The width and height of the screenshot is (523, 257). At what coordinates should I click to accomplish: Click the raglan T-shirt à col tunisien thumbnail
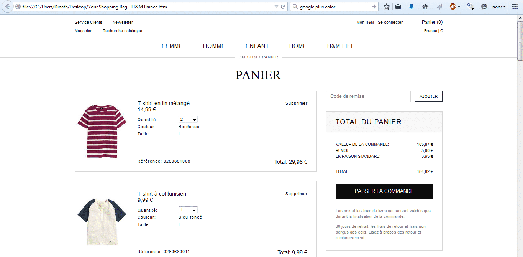(102, 221)
